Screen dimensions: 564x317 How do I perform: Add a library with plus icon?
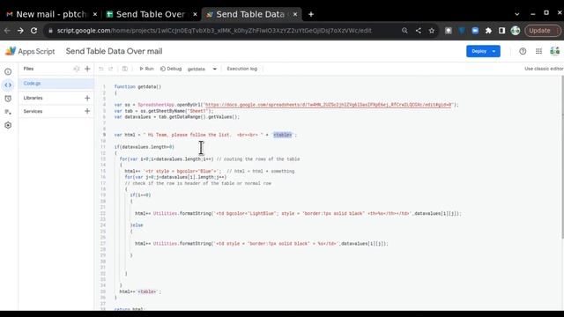[x=87, y=98]
